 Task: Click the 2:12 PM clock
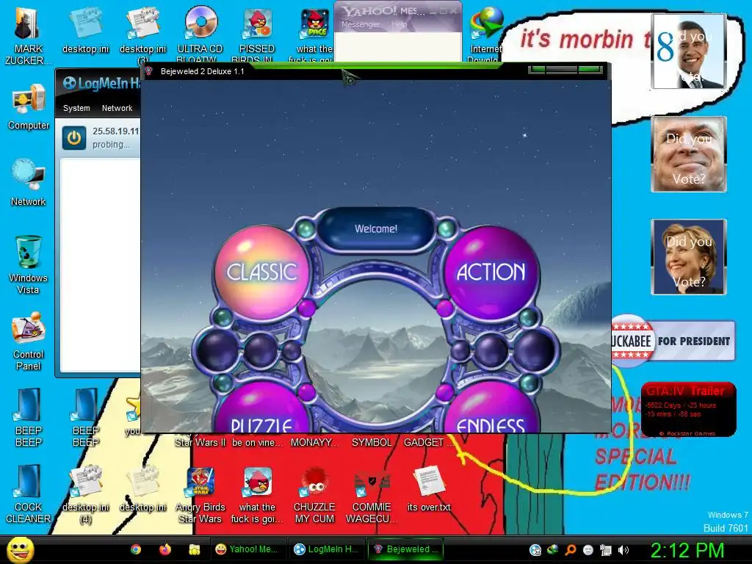[687, 550]
